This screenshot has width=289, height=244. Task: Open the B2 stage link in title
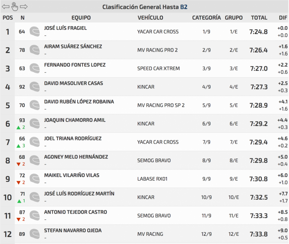tap(184, 7)
